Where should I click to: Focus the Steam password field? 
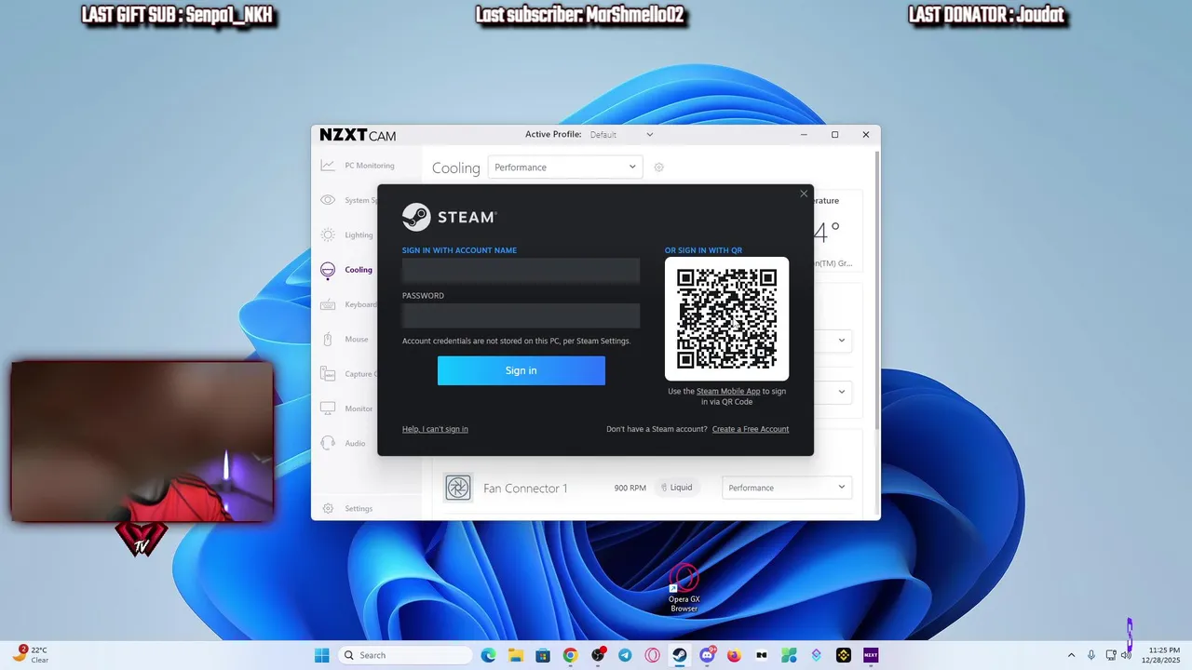521,315
